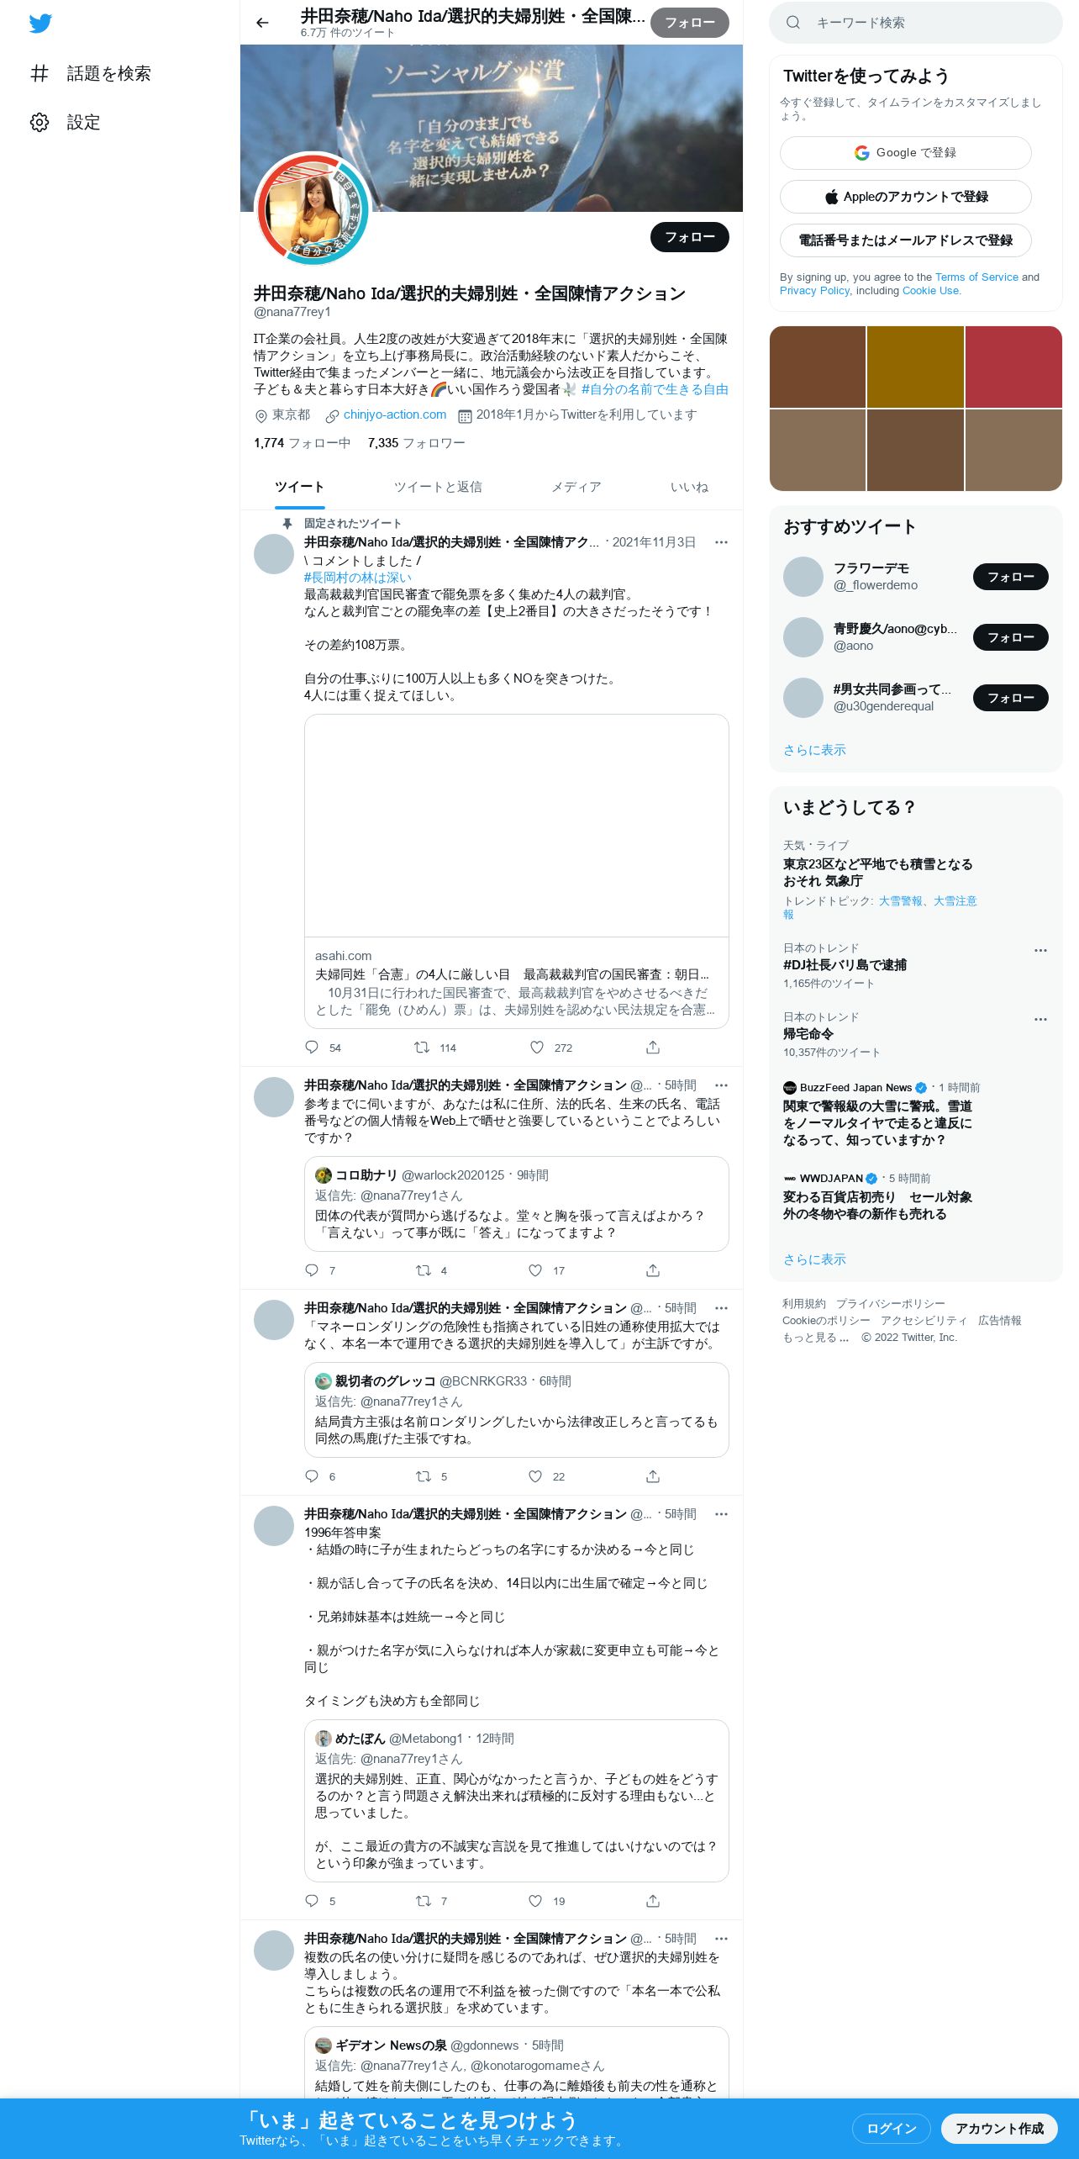
Task: Click the ログイン button in bottom banner
Action: pos(892,2128)
